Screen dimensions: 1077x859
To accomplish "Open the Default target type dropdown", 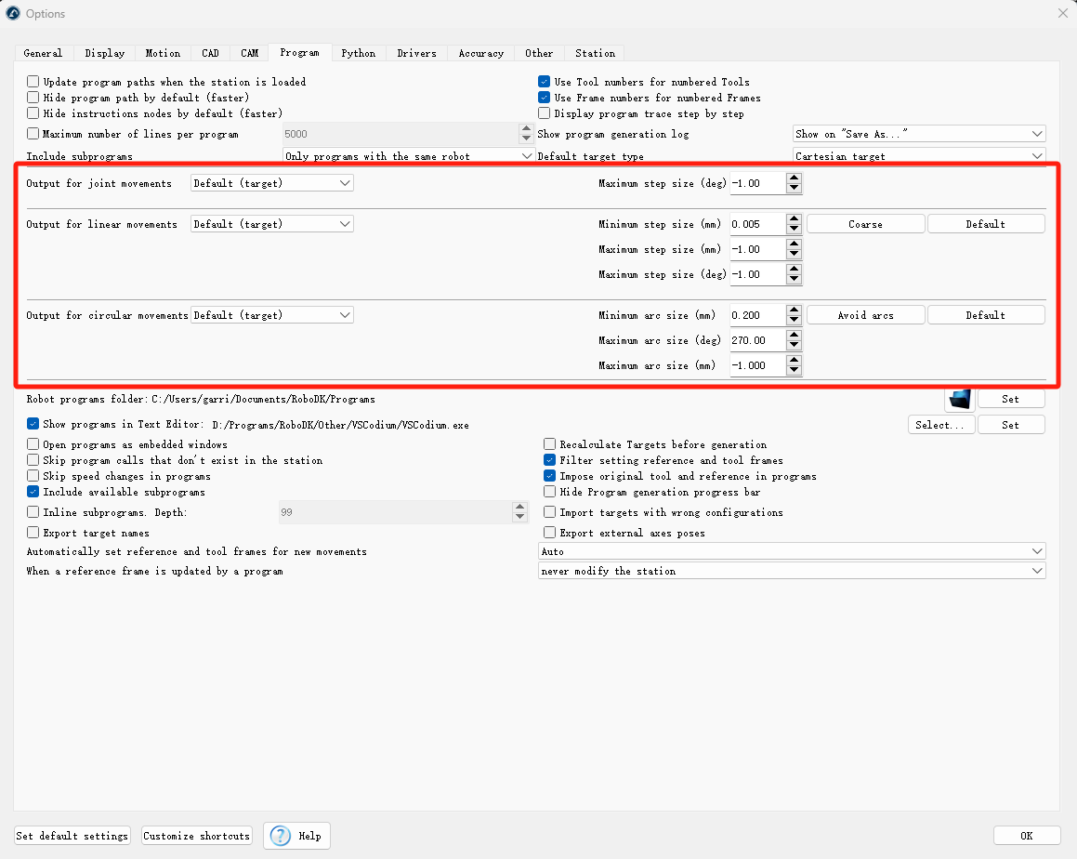I will pyautogui.click(x=919, y=156).
